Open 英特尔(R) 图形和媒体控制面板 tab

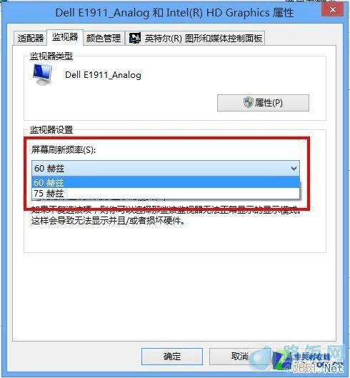pos(195,38)
